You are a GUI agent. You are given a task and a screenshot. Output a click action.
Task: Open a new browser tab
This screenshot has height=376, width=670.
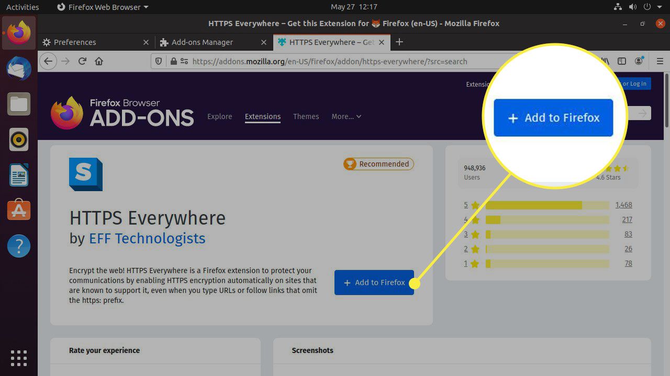399,42
